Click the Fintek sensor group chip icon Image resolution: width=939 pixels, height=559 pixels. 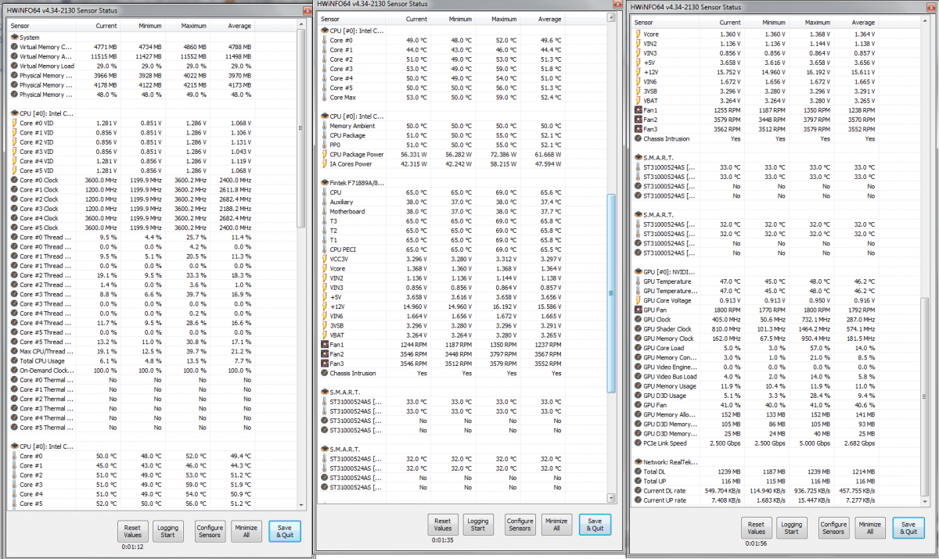pos(325,183)
